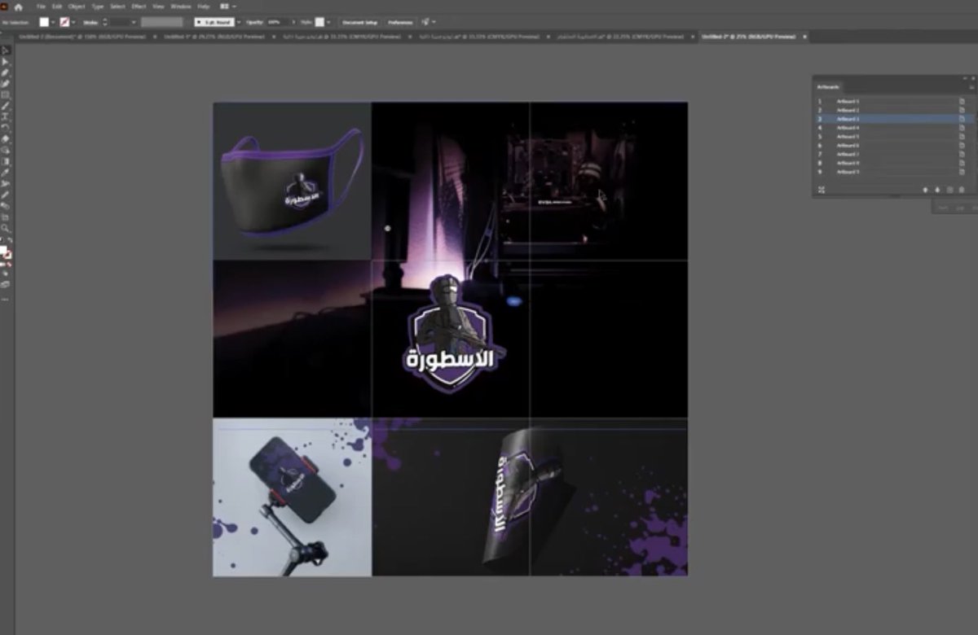Open options icon for Artboard 5 row

(x=962, y=137)
